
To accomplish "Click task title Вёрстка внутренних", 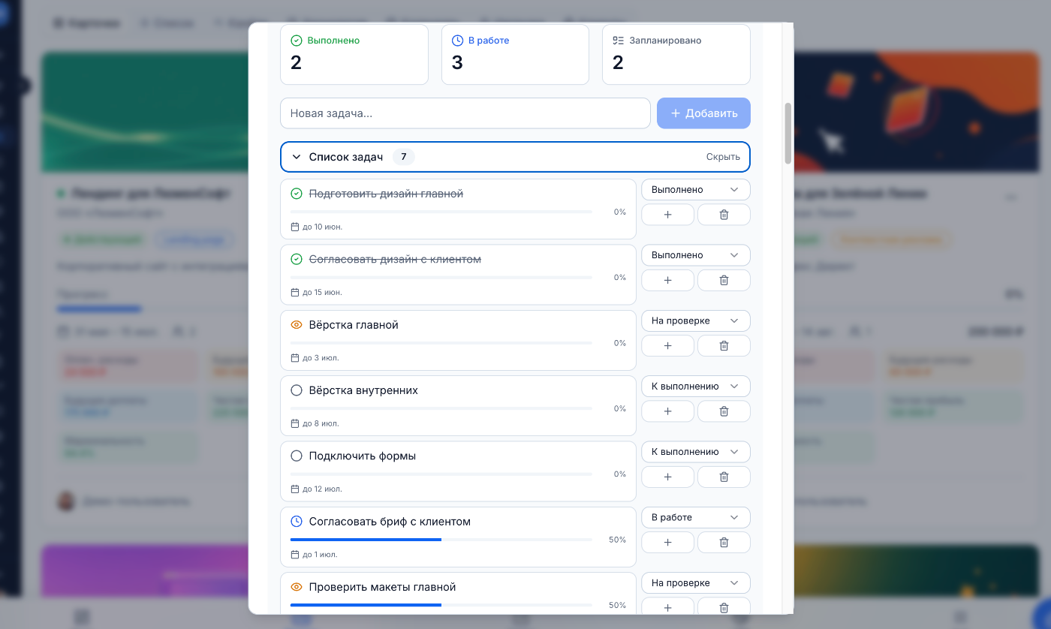I will click(363, 390).
